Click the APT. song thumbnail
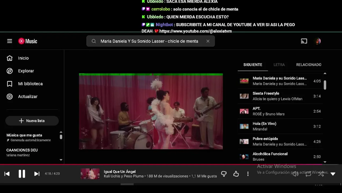This screenshot has width=342, height=193. tap(244, 111)
